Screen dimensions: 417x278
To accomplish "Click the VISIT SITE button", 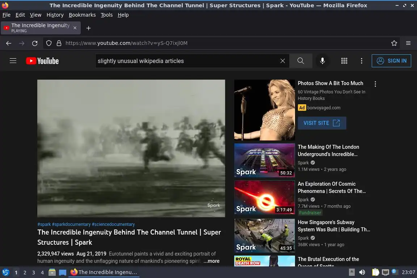I will (322, 123).
